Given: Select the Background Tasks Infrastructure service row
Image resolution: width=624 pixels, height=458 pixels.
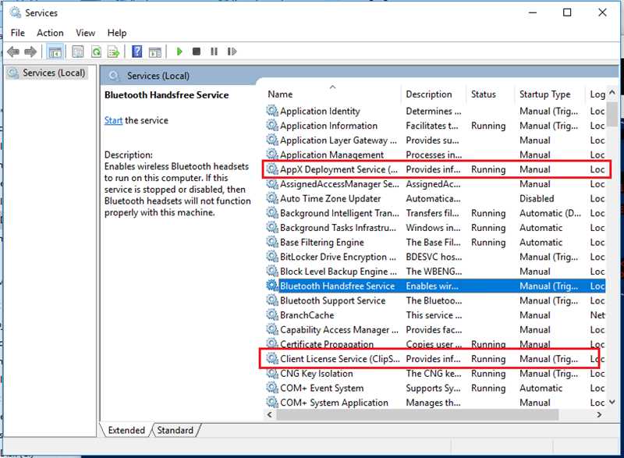Looking at the screenshot, I should 435,228.
